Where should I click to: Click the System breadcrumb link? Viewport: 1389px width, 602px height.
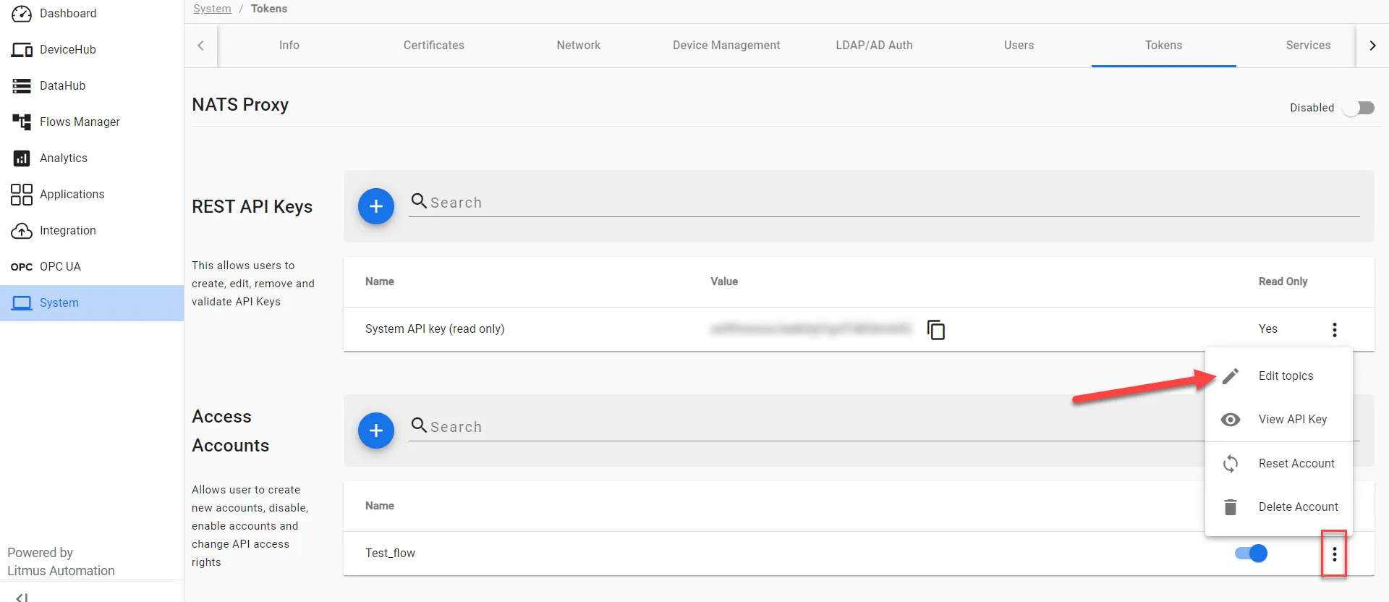(x=212, y=9)
